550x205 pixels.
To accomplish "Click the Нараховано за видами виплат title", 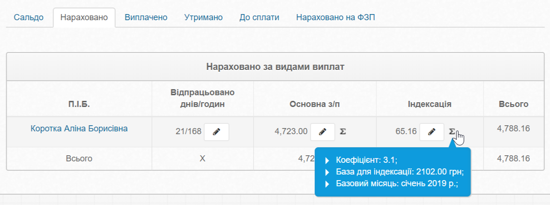I will coord(275,67).
